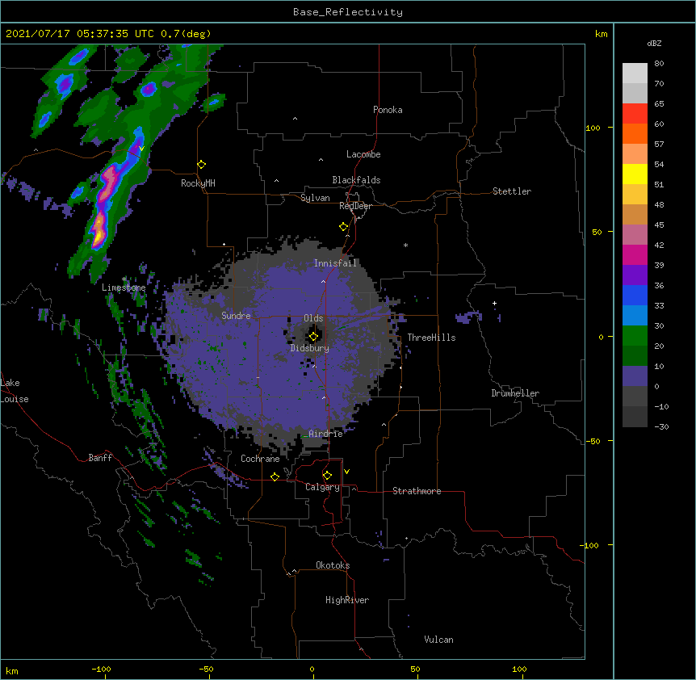
Task: Click the Limestone label
Action: (x=124, y=288)
